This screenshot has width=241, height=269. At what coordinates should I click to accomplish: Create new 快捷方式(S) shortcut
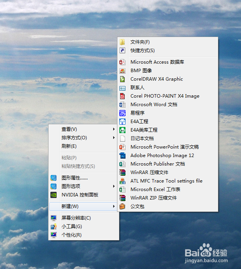(168, 51)
